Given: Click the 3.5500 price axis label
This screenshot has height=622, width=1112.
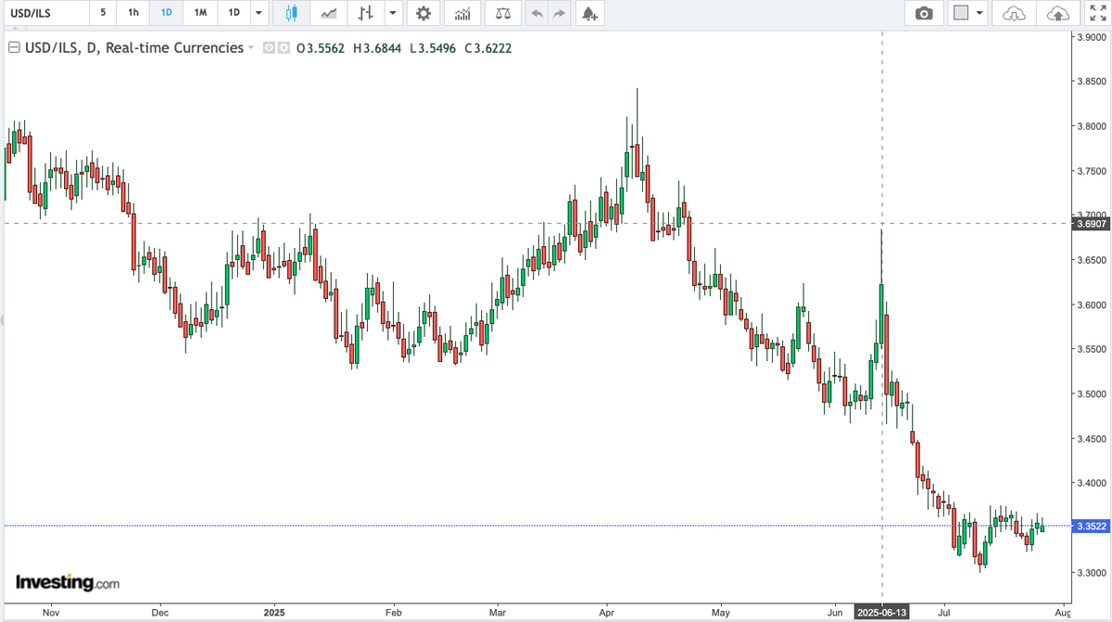Looking at the screenshot, I should coord(1091,350).
